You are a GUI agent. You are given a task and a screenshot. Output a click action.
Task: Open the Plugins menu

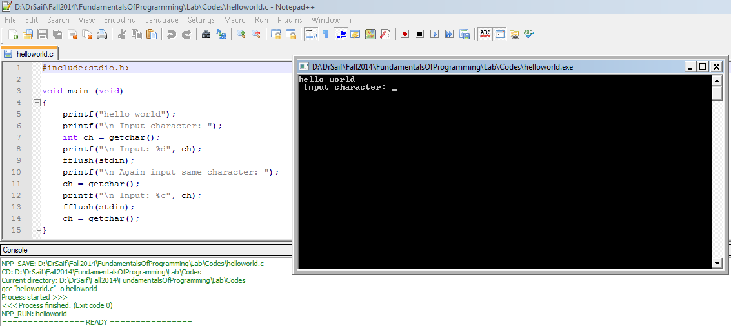tap(290, 20)
